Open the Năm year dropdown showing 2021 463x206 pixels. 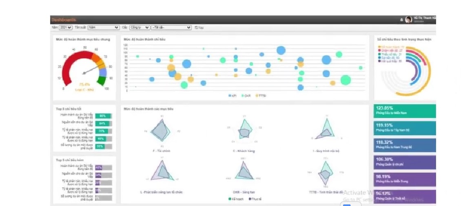[x=66, y=28]
